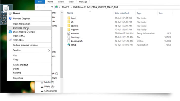Click the Softwers (H:) drive icon
This screenshot has height=101, width=180.
(x=42, y=91)
